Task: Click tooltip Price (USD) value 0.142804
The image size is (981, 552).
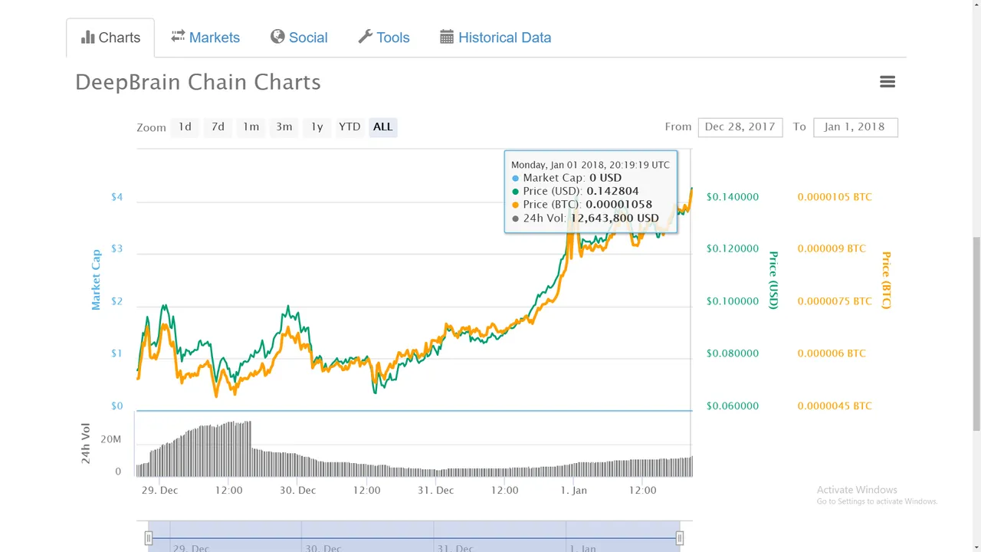Action: (x=612, y=191)
